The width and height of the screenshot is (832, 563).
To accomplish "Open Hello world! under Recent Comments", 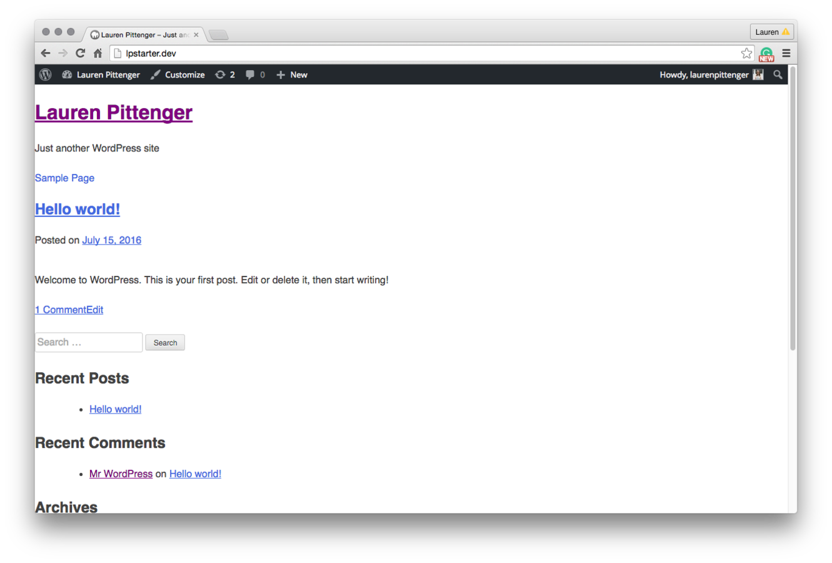I will tap(195, 474).
